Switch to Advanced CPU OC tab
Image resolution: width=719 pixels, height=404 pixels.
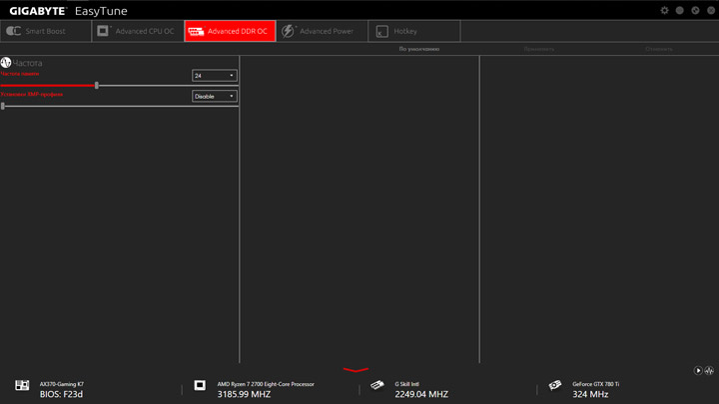pos(138,31)
